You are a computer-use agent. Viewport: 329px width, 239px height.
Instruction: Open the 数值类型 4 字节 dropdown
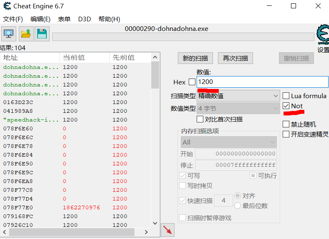[x=238, y=108]
